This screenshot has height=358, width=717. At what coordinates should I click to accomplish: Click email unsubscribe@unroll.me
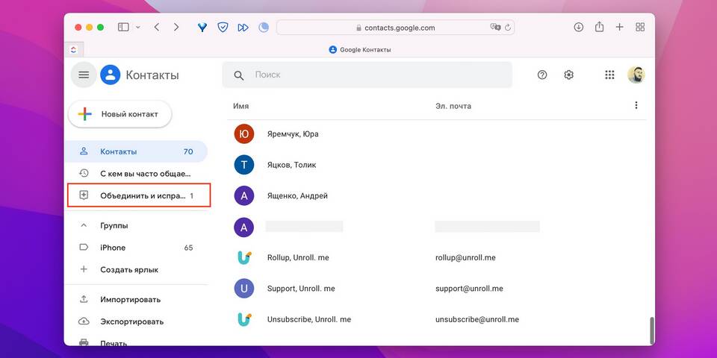point(477,320)
